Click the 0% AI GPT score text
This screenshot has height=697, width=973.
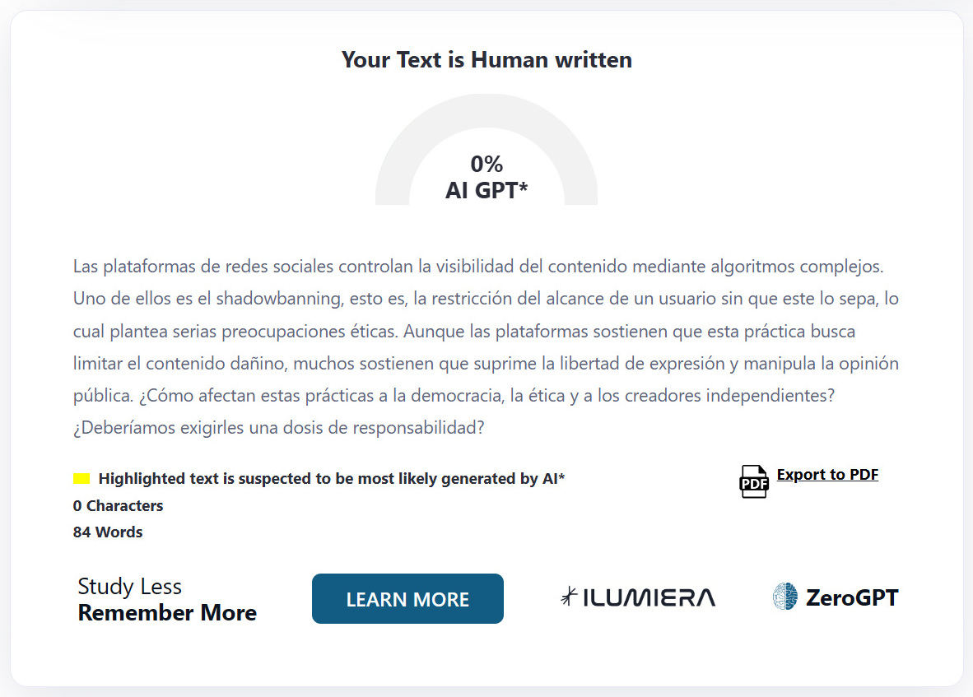pos(486,177)
